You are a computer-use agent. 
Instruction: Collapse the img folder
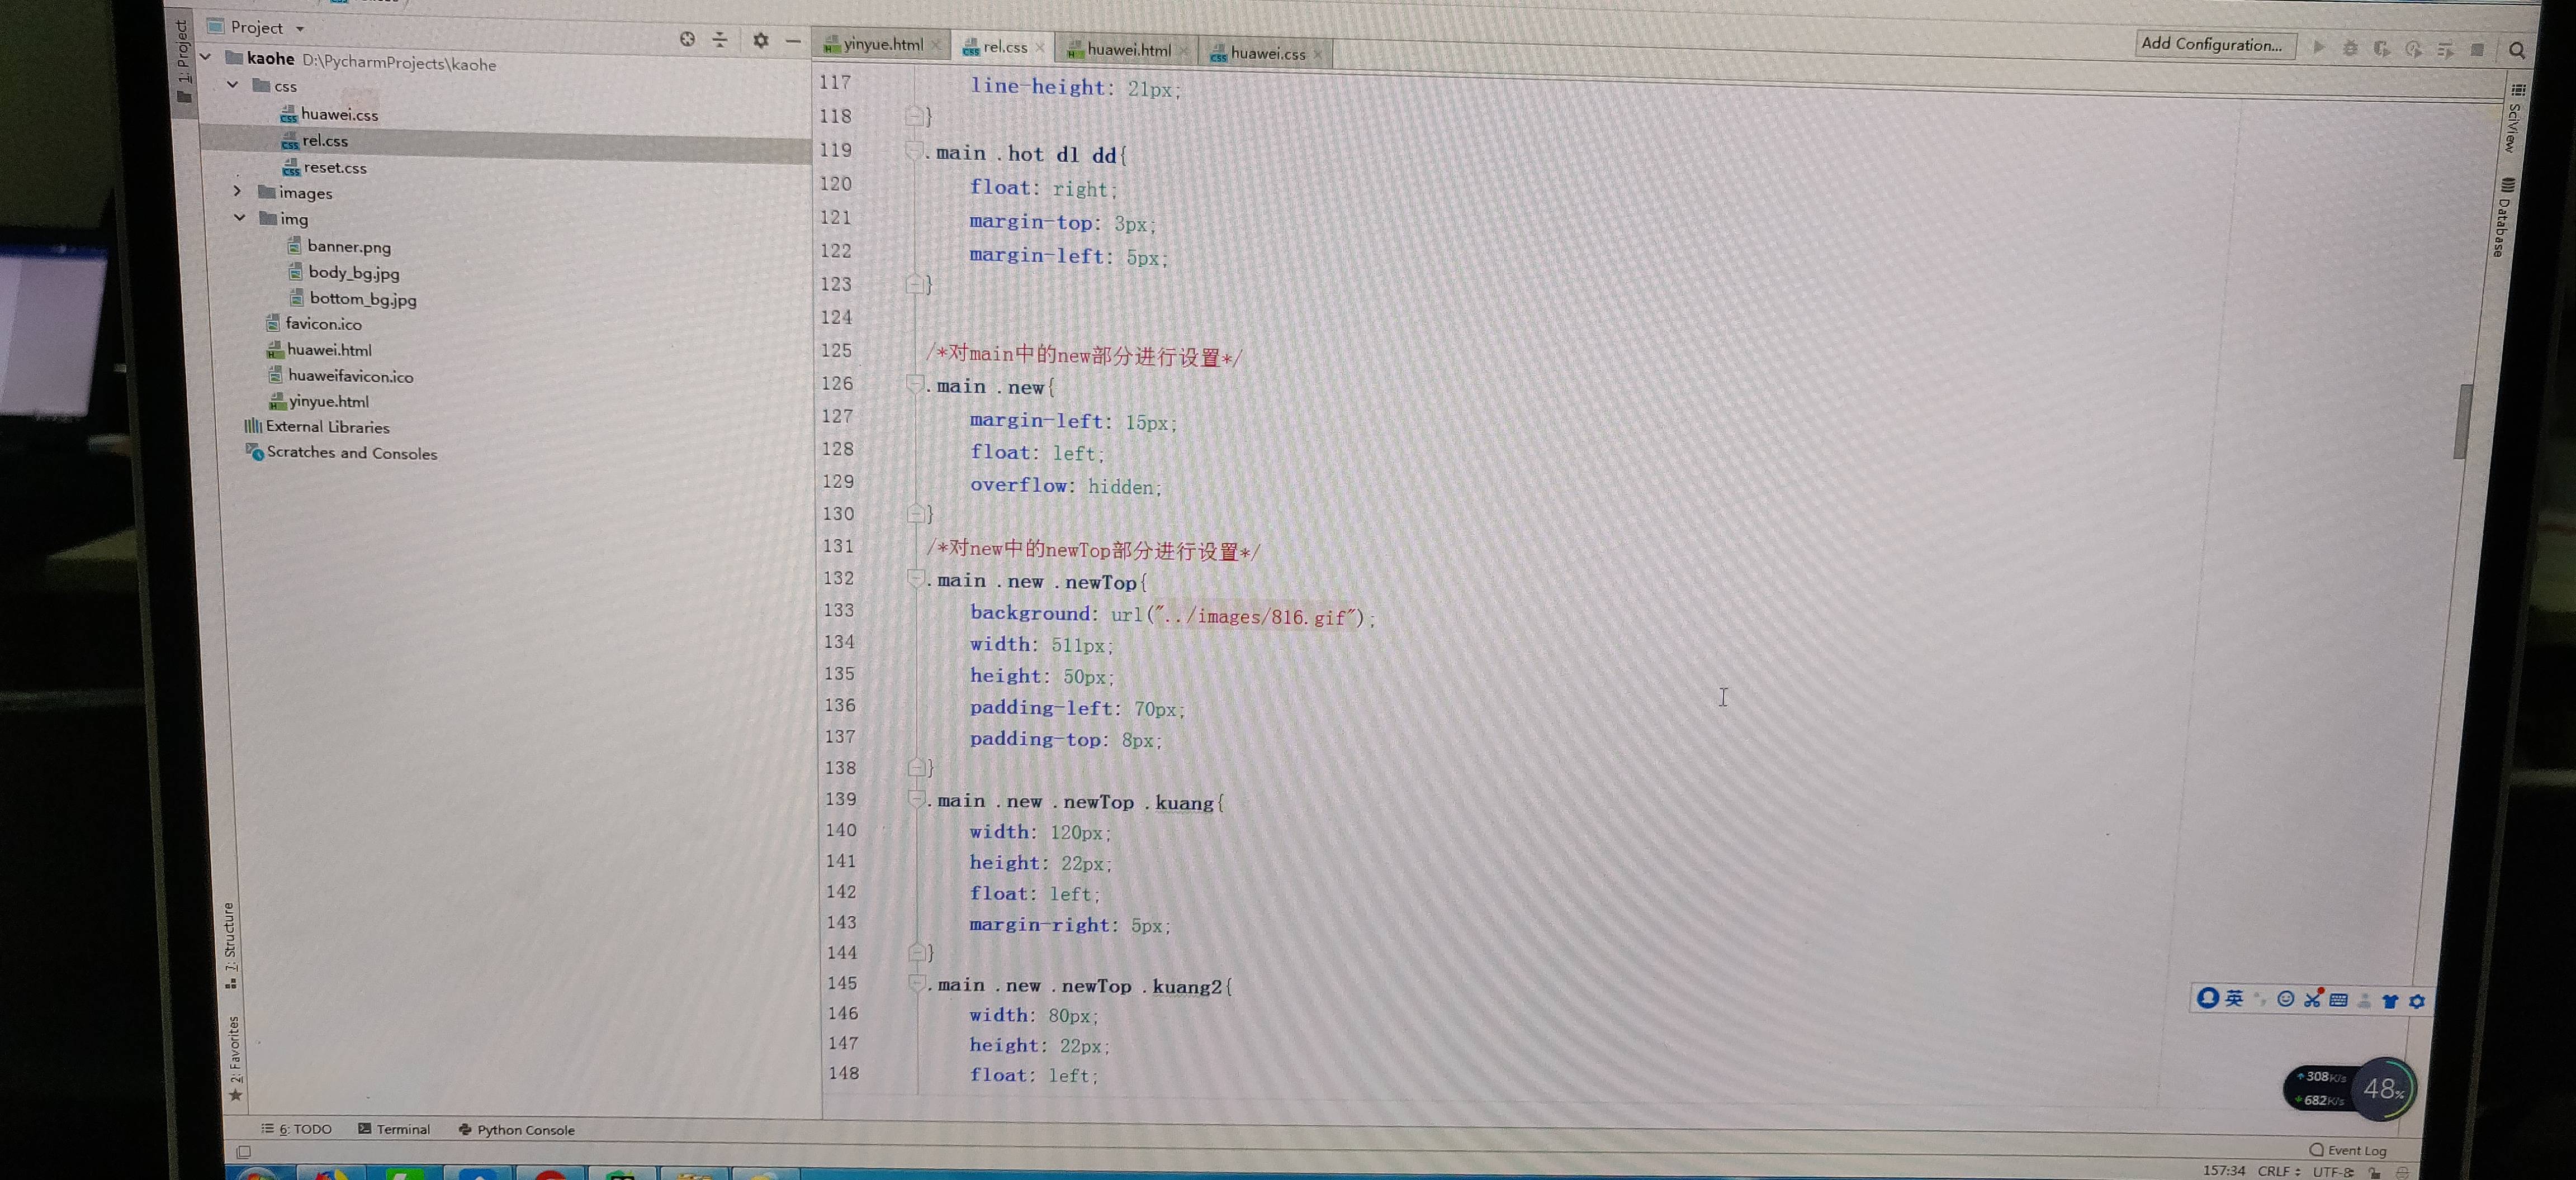240,217
